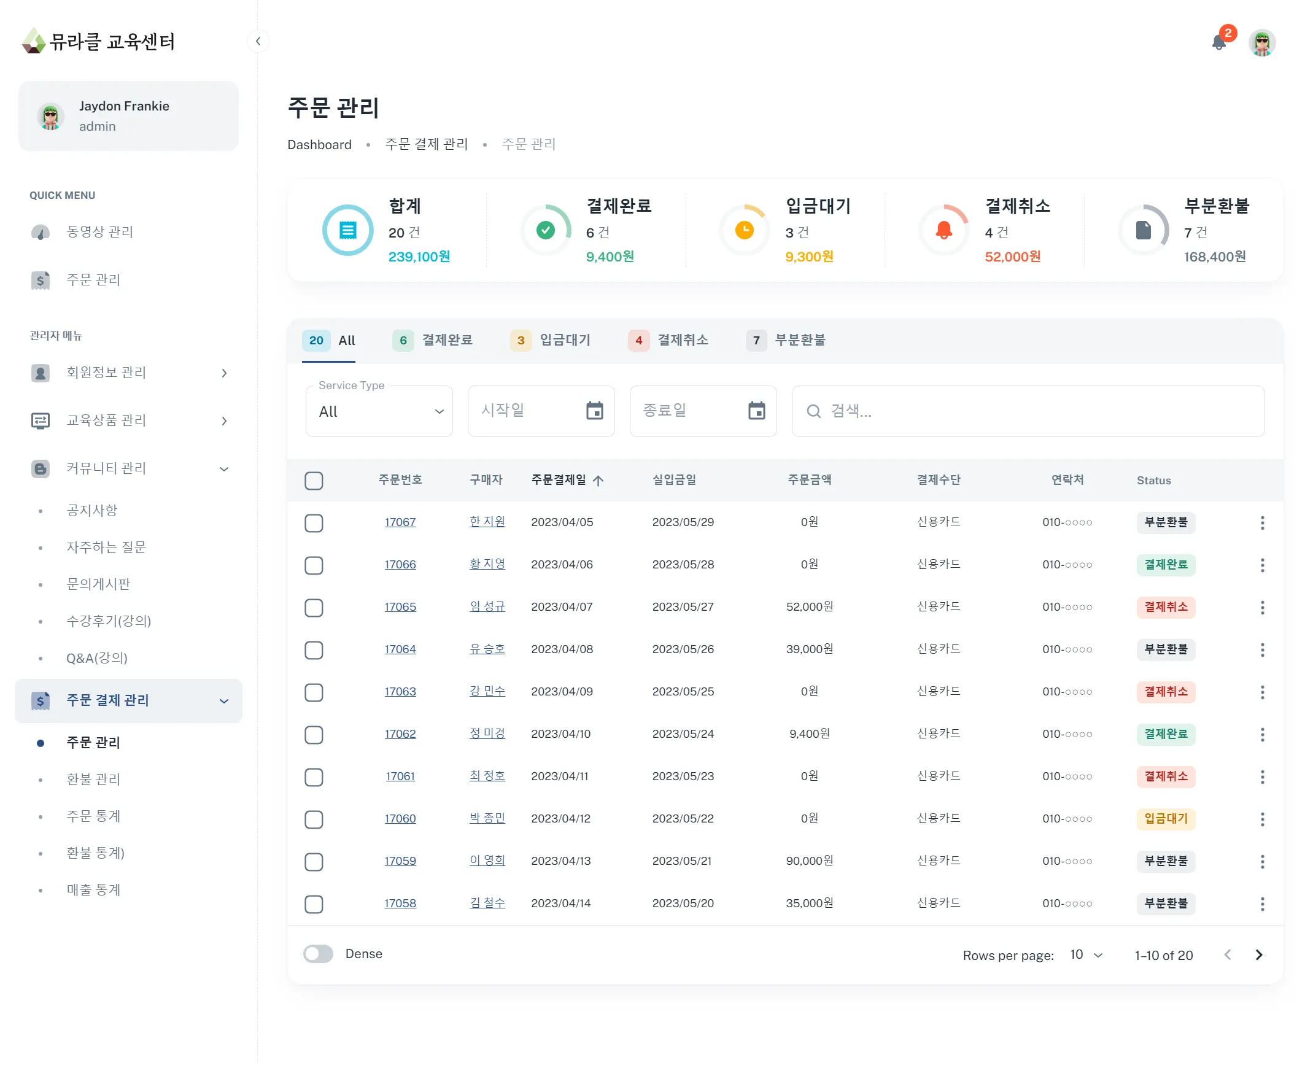Click the 회원정보 관리 person icon
The image size is (1313, 1076).
(x=41, y=373)
